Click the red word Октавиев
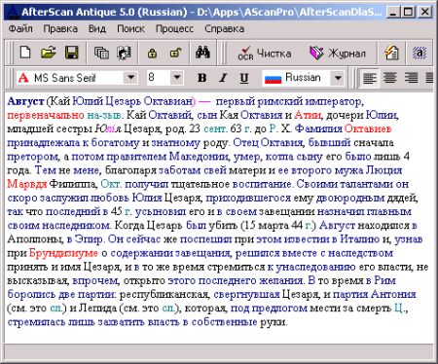This screenshot has width=438, height=364. click(x=368, y=128)
